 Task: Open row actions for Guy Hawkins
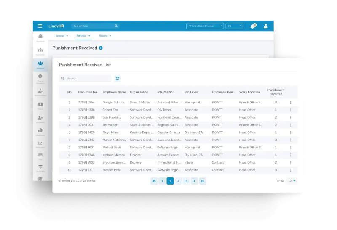click(x=291, y=118)
